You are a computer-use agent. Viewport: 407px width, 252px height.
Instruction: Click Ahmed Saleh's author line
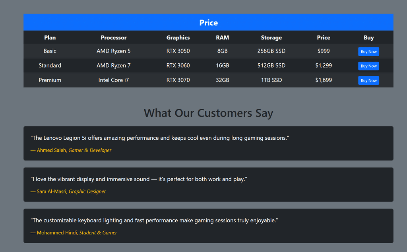tap(71, 150)
